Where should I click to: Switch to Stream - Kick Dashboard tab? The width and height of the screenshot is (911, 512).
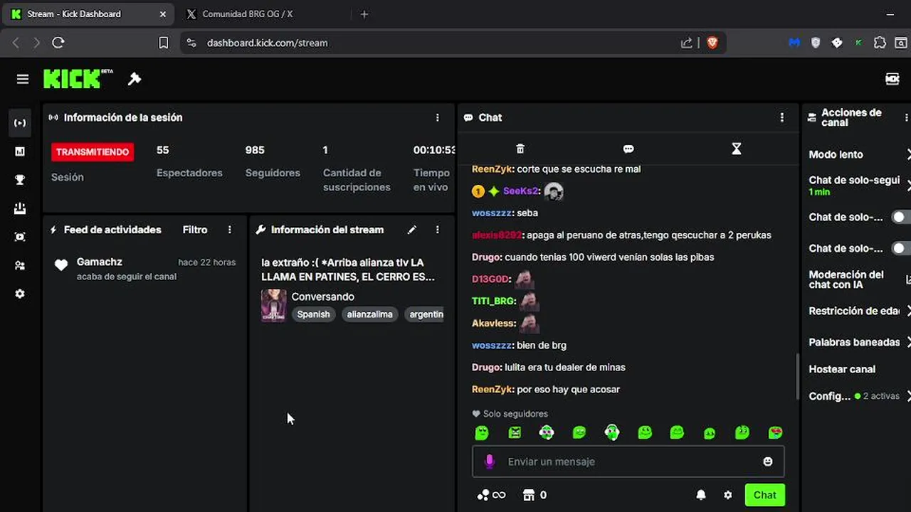pos(88,14)
